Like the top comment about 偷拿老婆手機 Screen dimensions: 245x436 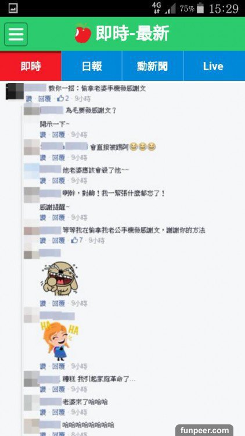click(28, 99)
